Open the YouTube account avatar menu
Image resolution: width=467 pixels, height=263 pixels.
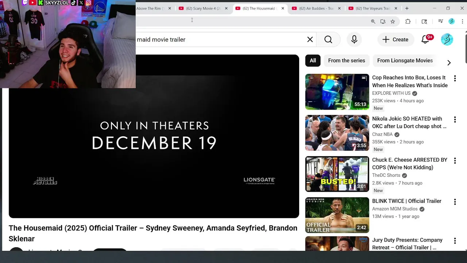click(447, 39)
